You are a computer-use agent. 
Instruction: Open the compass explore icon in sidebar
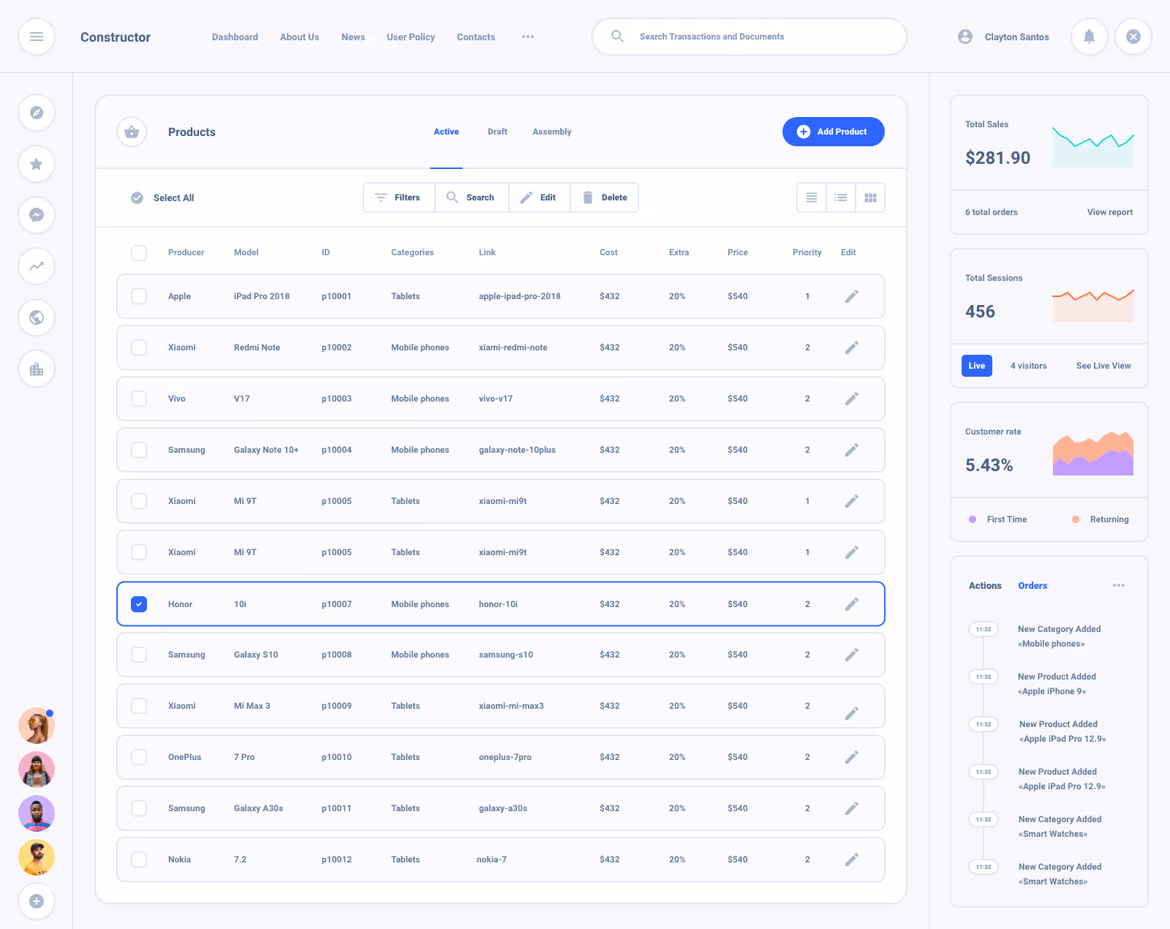click(37, 113)
